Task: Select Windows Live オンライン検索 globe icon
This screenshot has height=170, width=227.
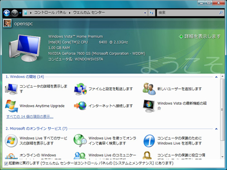Action: click(80, 141)
